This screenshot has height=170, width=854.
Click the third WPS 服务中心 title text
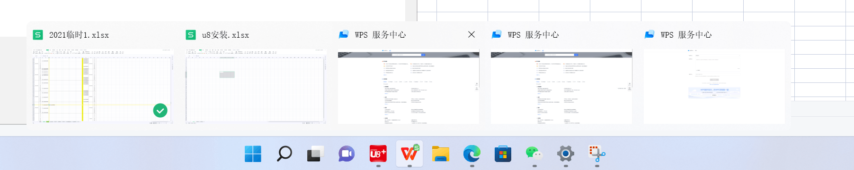point(686,35)
